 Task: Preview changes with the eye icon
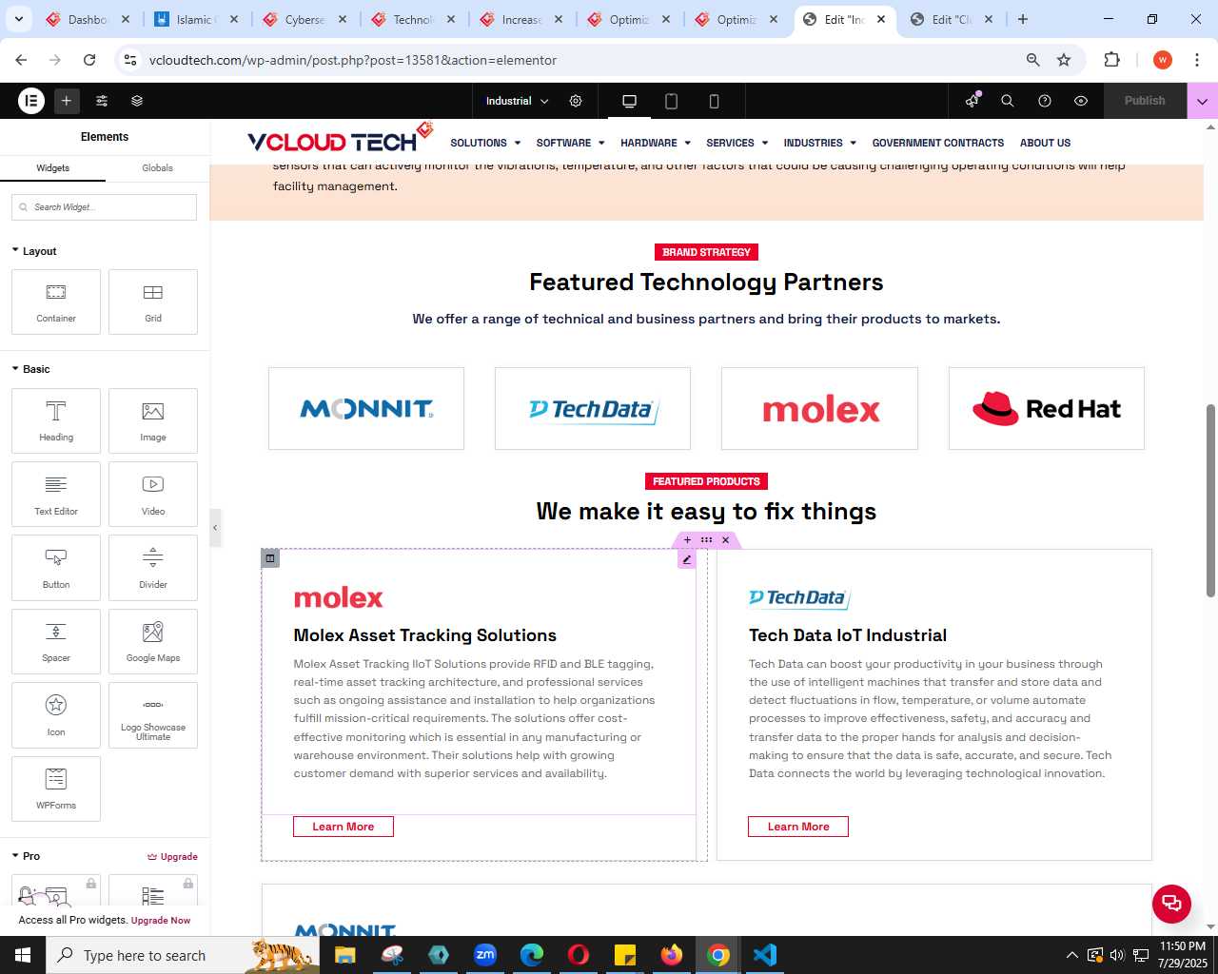1081,101
